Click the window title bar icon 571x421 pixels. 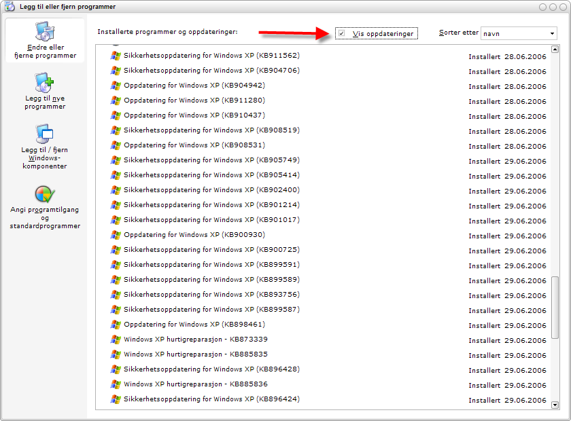10,6
